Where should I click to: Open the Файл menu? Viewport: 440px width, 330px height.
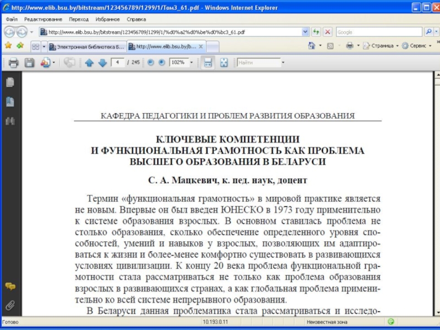12,19
